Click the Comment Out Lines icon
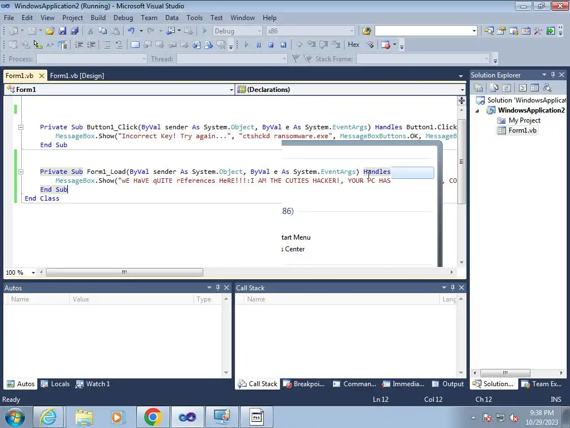 pos(106,45)
